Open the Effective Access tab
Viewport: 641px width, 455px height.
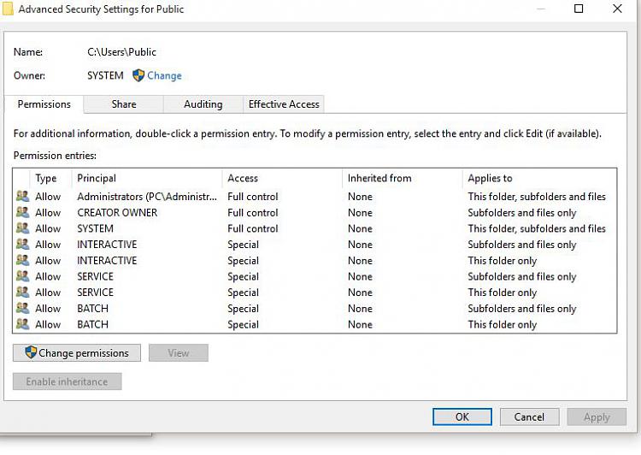284,104
